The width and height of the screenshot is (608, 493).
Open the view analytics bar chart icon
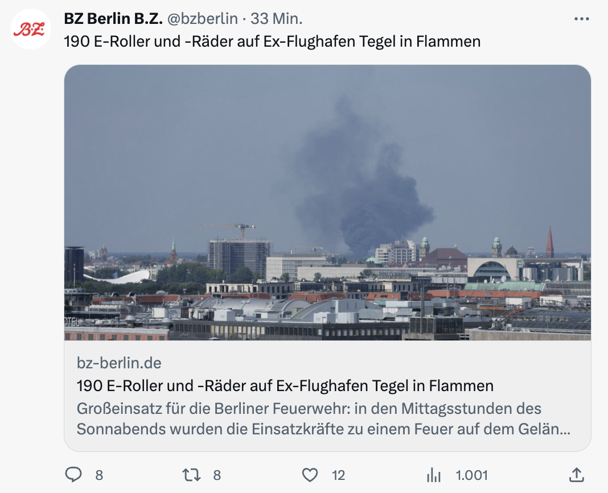(x=433, y=475)
